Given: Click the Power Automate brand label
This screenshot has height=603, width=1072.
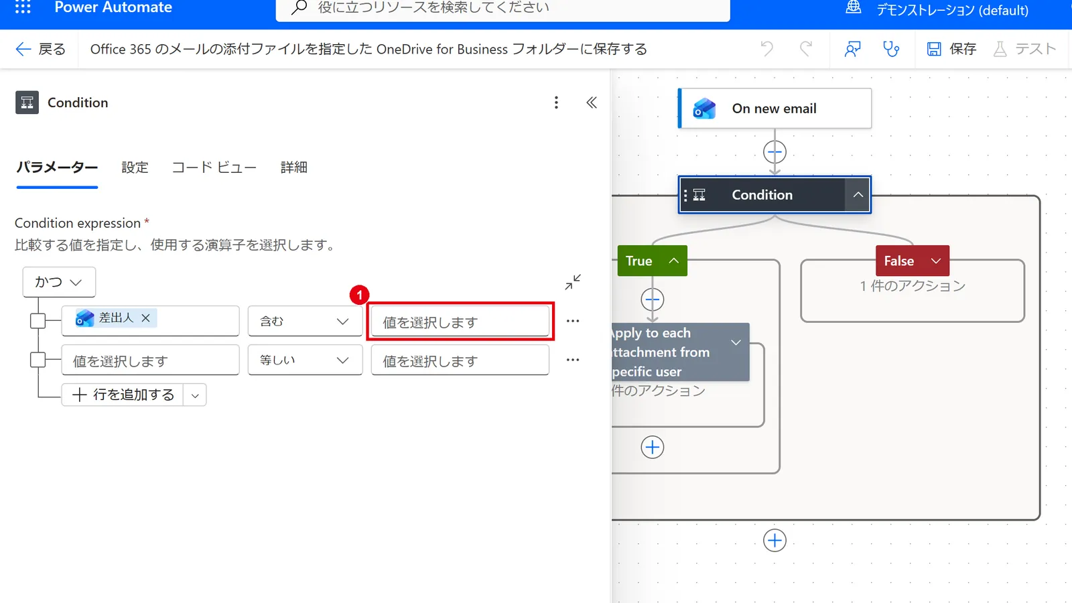Looking at the screenshot, I should [x=113, y=7].
